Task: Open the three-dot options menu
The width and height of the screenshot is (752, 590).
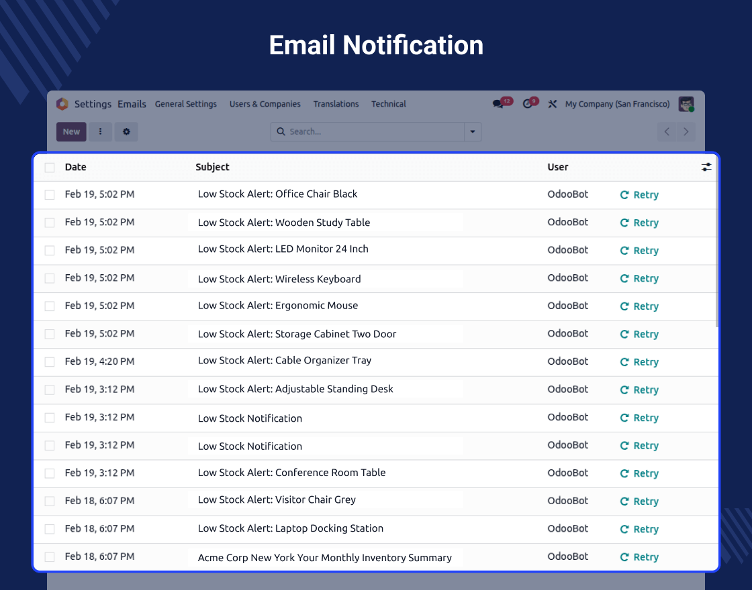Action: (101, 132)
